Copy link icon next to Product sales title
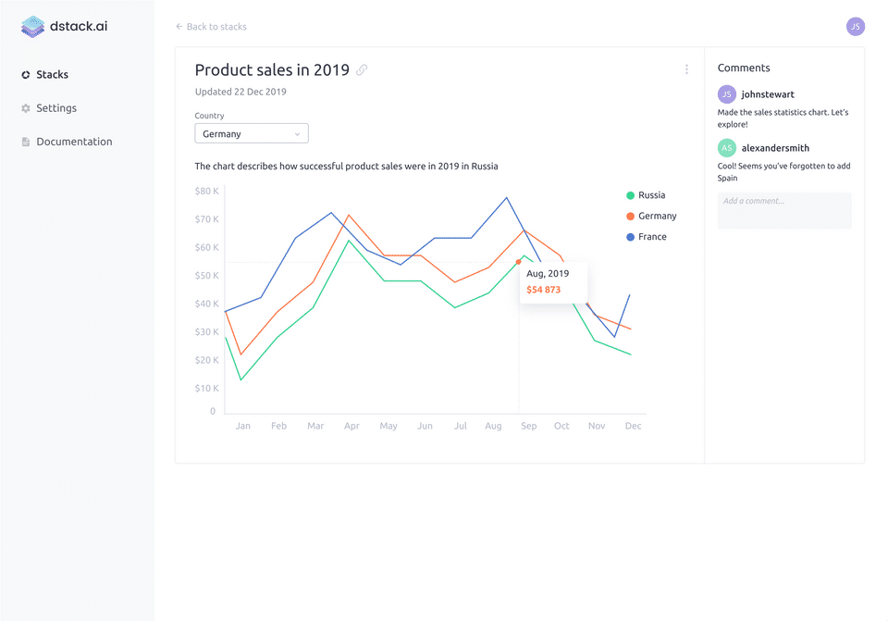This screenshot has height=621, width=888. (x=362, y=69)
